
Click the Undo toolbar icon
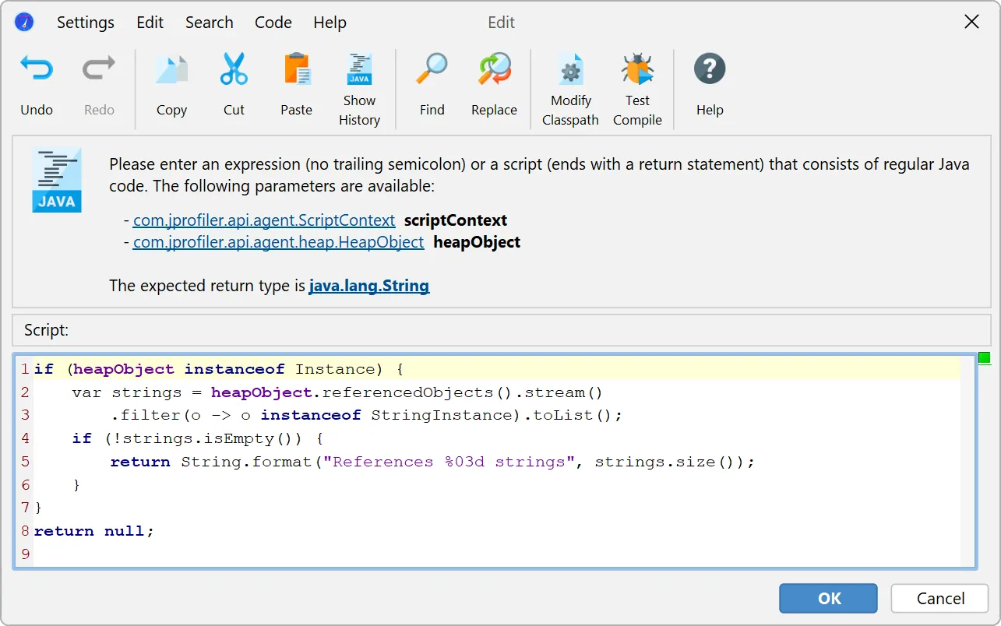click(37, 69)
